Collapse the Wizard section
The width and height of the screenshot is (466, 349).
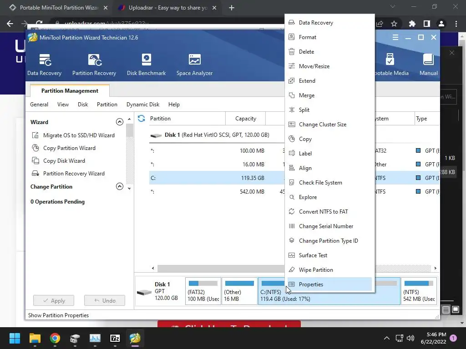(x=120, y=122)
